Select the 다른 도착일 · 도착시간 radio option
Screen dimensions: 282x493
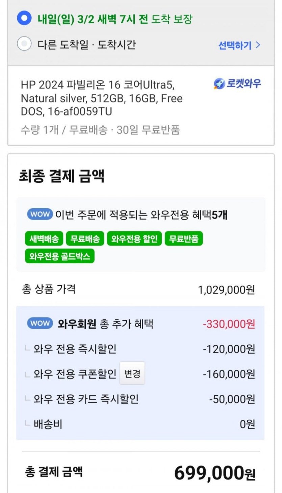(x=24, y=44)
